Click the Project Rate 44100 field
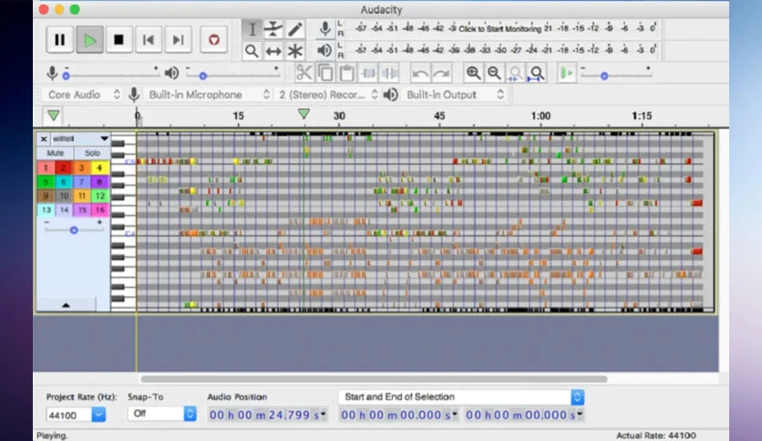Viewport: 762px width, 441px height. coord(68,415)
